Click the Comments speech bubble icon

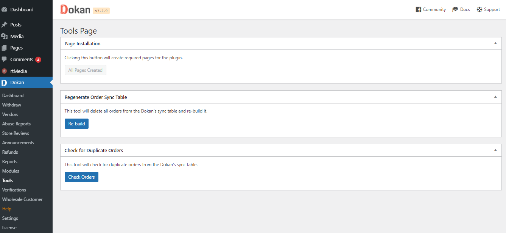(x=5, y=59)
